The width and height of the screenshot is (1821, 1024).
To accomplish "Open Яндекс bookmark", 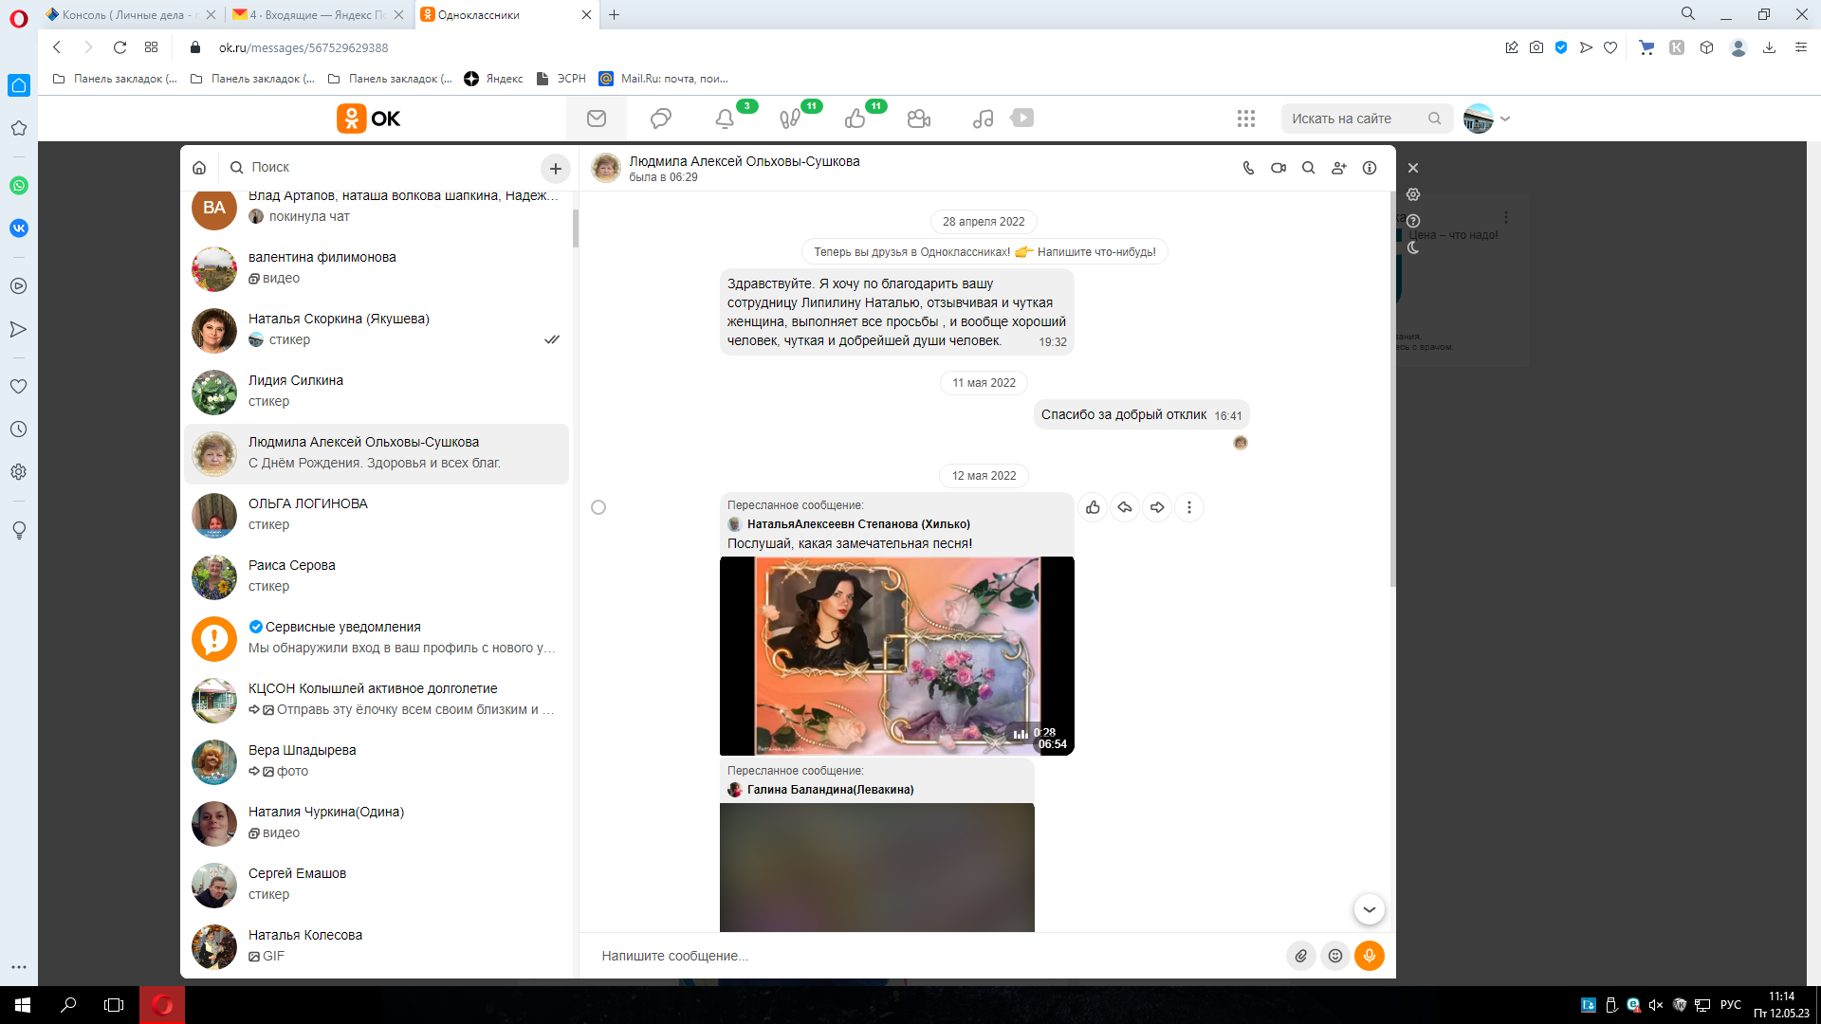I will 493,79.
